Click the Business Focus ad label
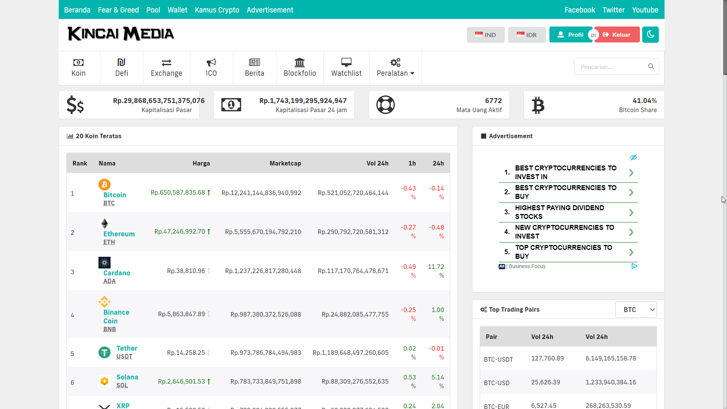The width and height of the screenshot is (727, 409). coord(527,266)
